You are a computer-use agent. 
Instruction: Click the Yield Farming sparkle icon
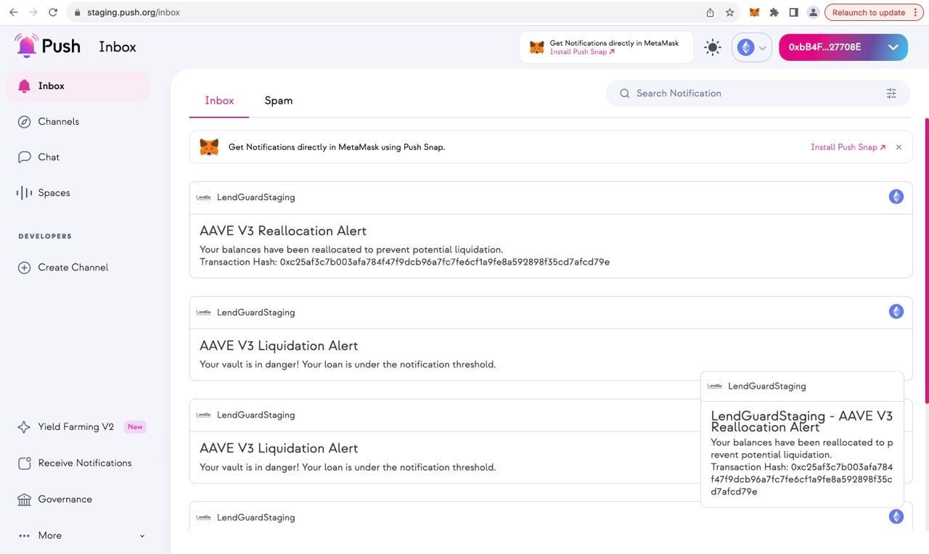(x=25, y=427)
